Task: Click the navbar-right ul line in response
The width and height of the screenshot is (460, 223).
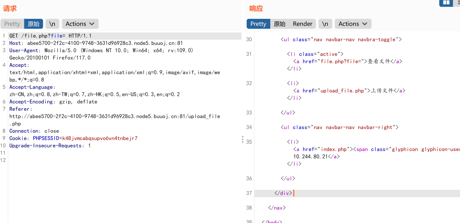Action: (340, 127)
